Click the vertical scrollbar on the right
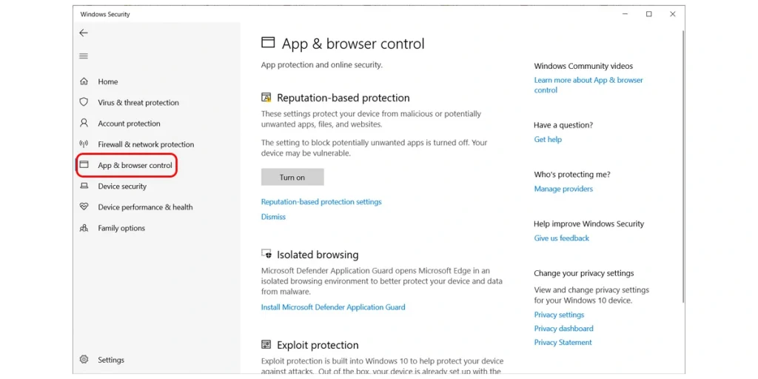Screen dimensions: 758x379 point(682,167)
